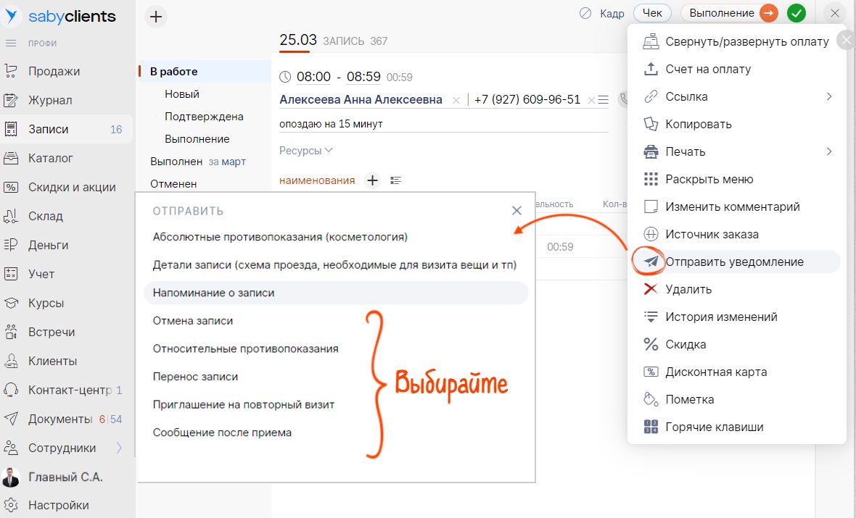Open the Склад section in sidebar
The height and width of the screenshot is (518, 856).
coord(46,216)
